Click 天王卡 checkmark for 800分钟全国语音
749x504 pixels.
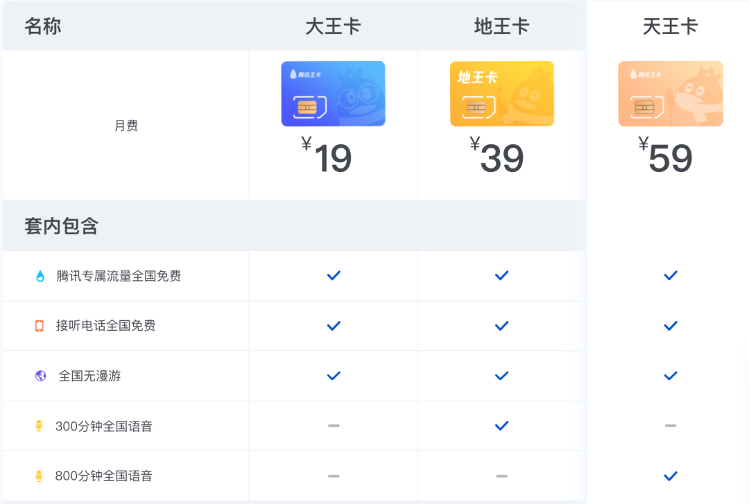670,476
